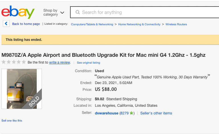Open Home Networking & Connectivity breadcrumb
This screenshot has width=219, height=134.
pos(139,24)
